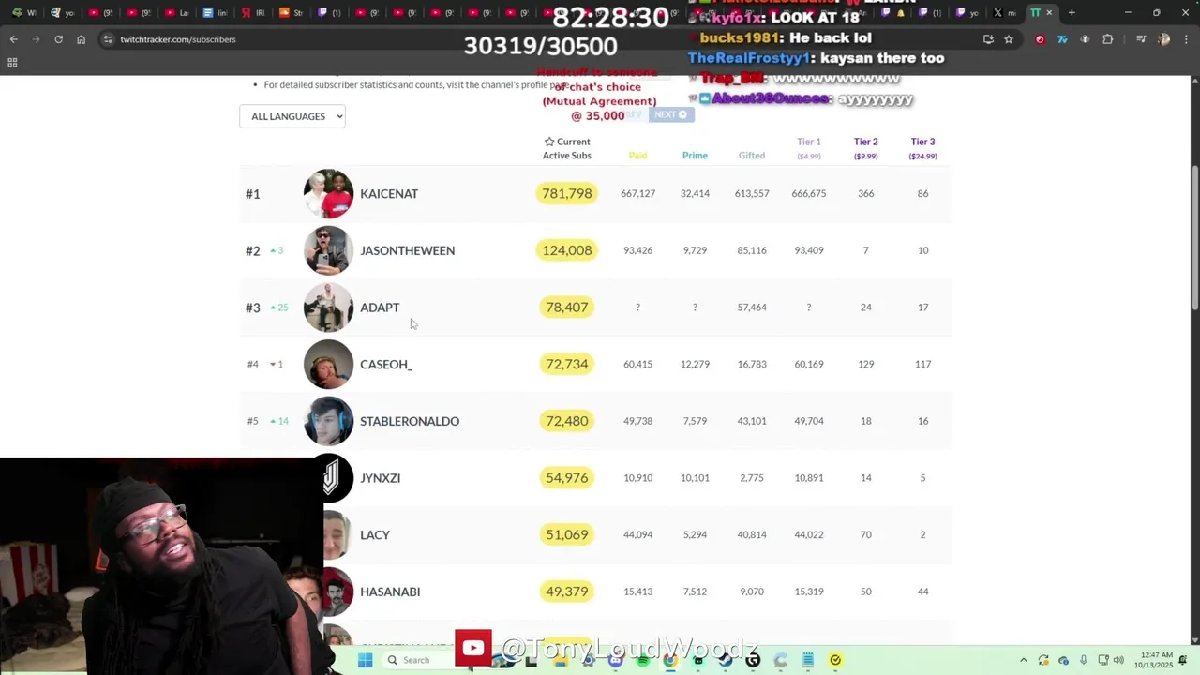Screen dimensions: 1200x675
Task: Open the KAICENAT channel link
Action: (389, 193)
